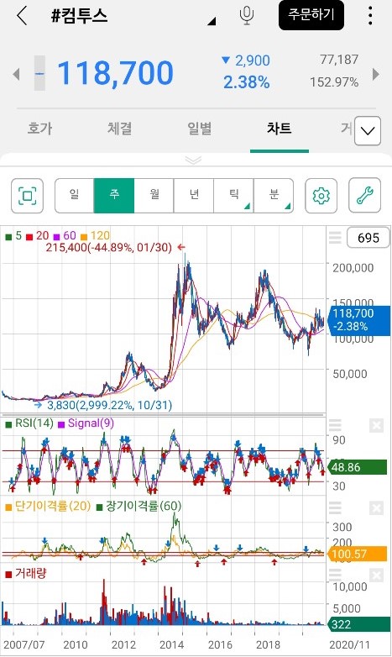Tap the microphone voice search icon

point(247,16)
